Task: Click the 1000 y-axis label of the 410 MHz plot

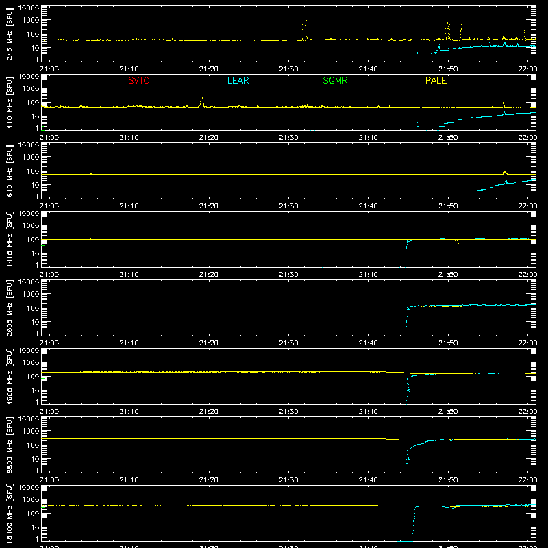Action: tap(31, 89)
